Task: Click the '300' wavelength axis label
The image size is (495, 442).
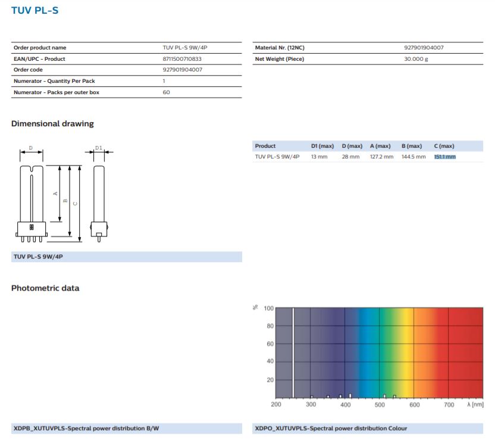Action: [311, 404]
